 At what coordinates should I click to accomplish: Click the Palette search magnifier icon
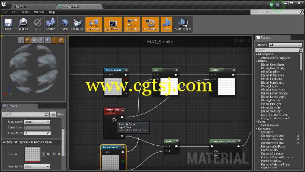pos(300,50)
